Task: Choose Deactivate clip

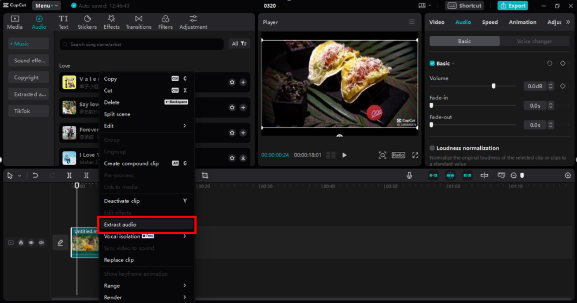Action: 146,201
